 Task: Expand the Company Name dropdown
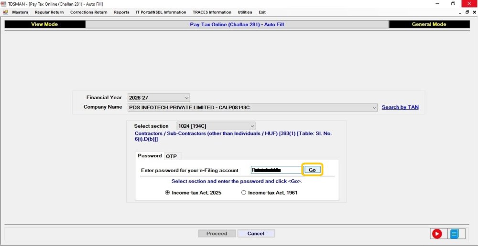[x=253, y=107]
